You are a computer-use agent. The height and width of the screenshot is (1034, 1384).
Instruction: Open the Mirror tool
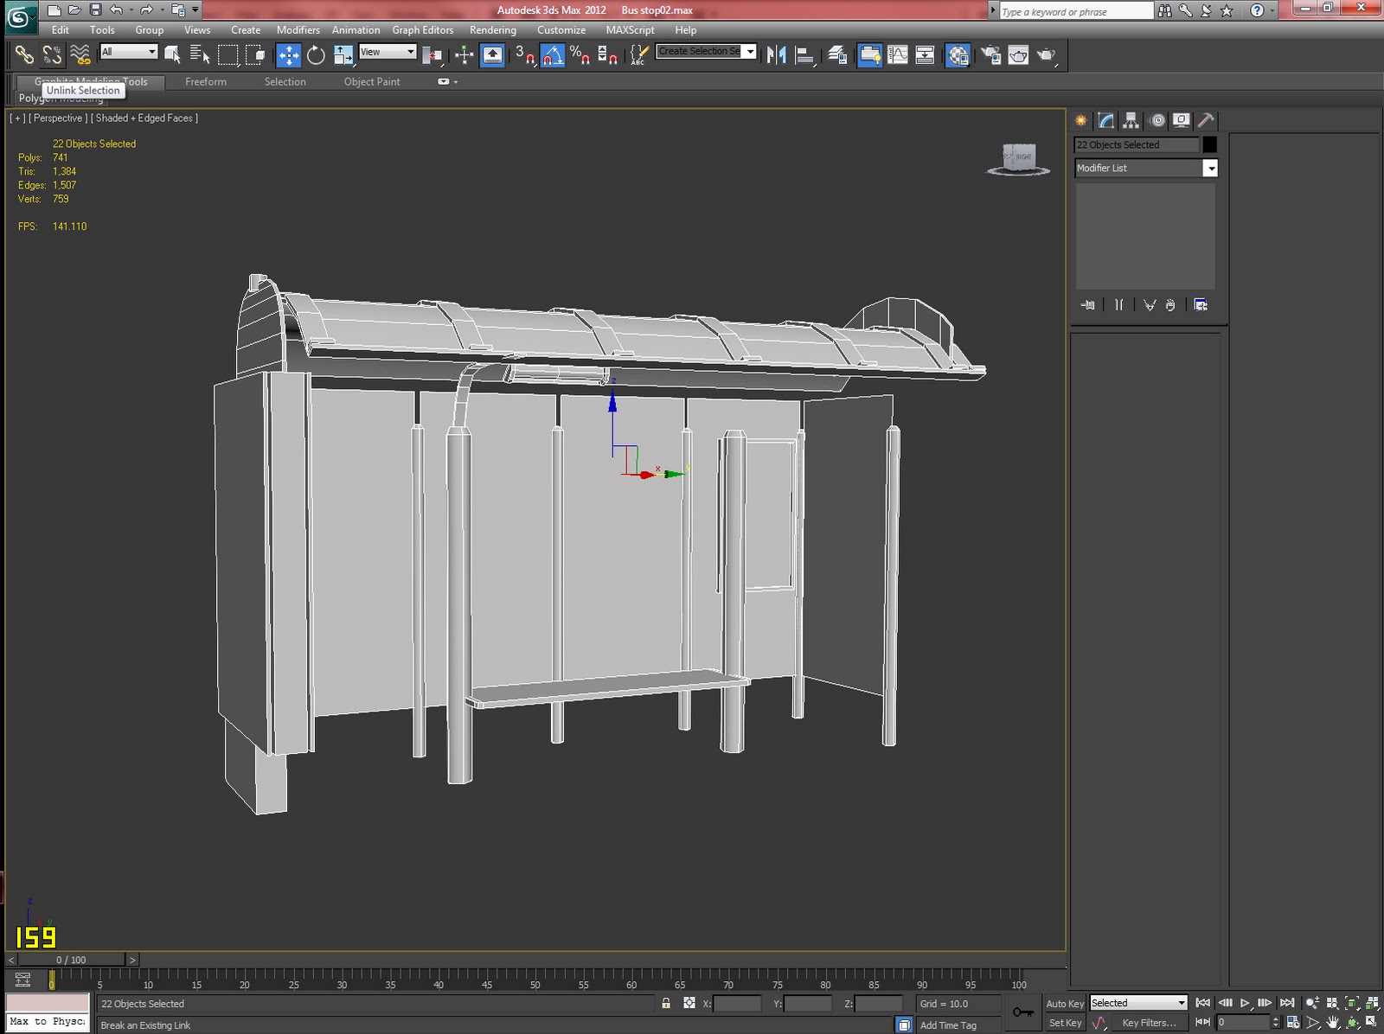(776, 55)
